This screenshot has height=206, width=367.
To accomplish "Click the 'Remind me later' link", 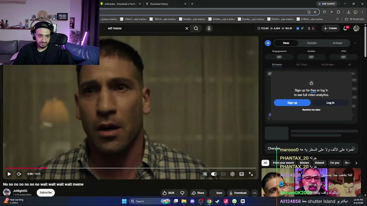I will 311,110.
